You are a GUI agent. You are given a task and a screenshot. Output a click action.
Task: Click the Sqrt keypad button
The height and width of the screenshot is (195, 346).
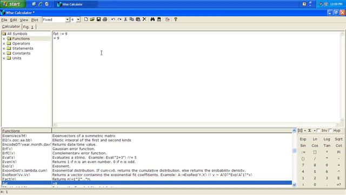338,139
